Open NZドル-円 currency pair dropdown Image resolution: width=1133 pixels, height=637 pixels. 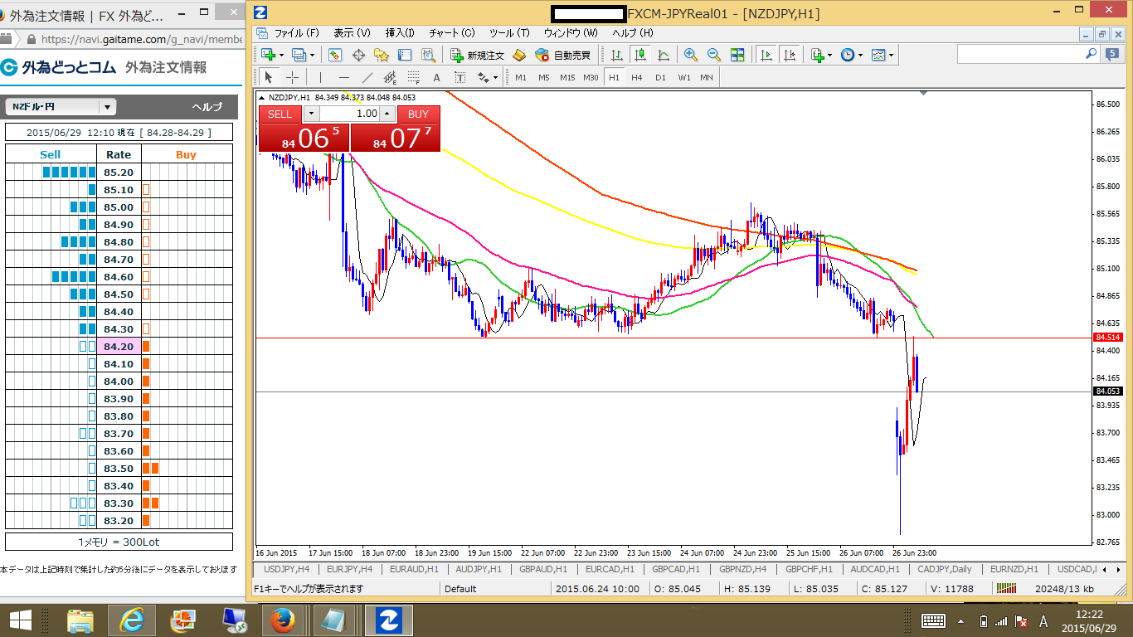[60, 107]
